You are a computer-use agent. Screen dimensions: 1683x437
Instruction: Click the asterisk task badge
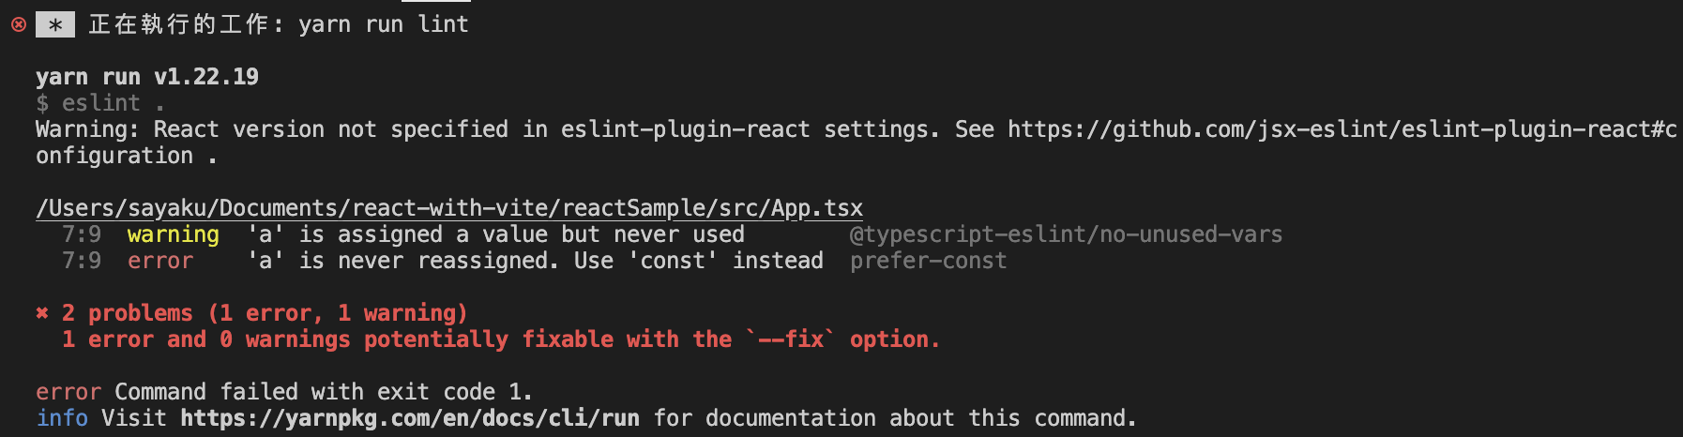(x=55, y=25)
